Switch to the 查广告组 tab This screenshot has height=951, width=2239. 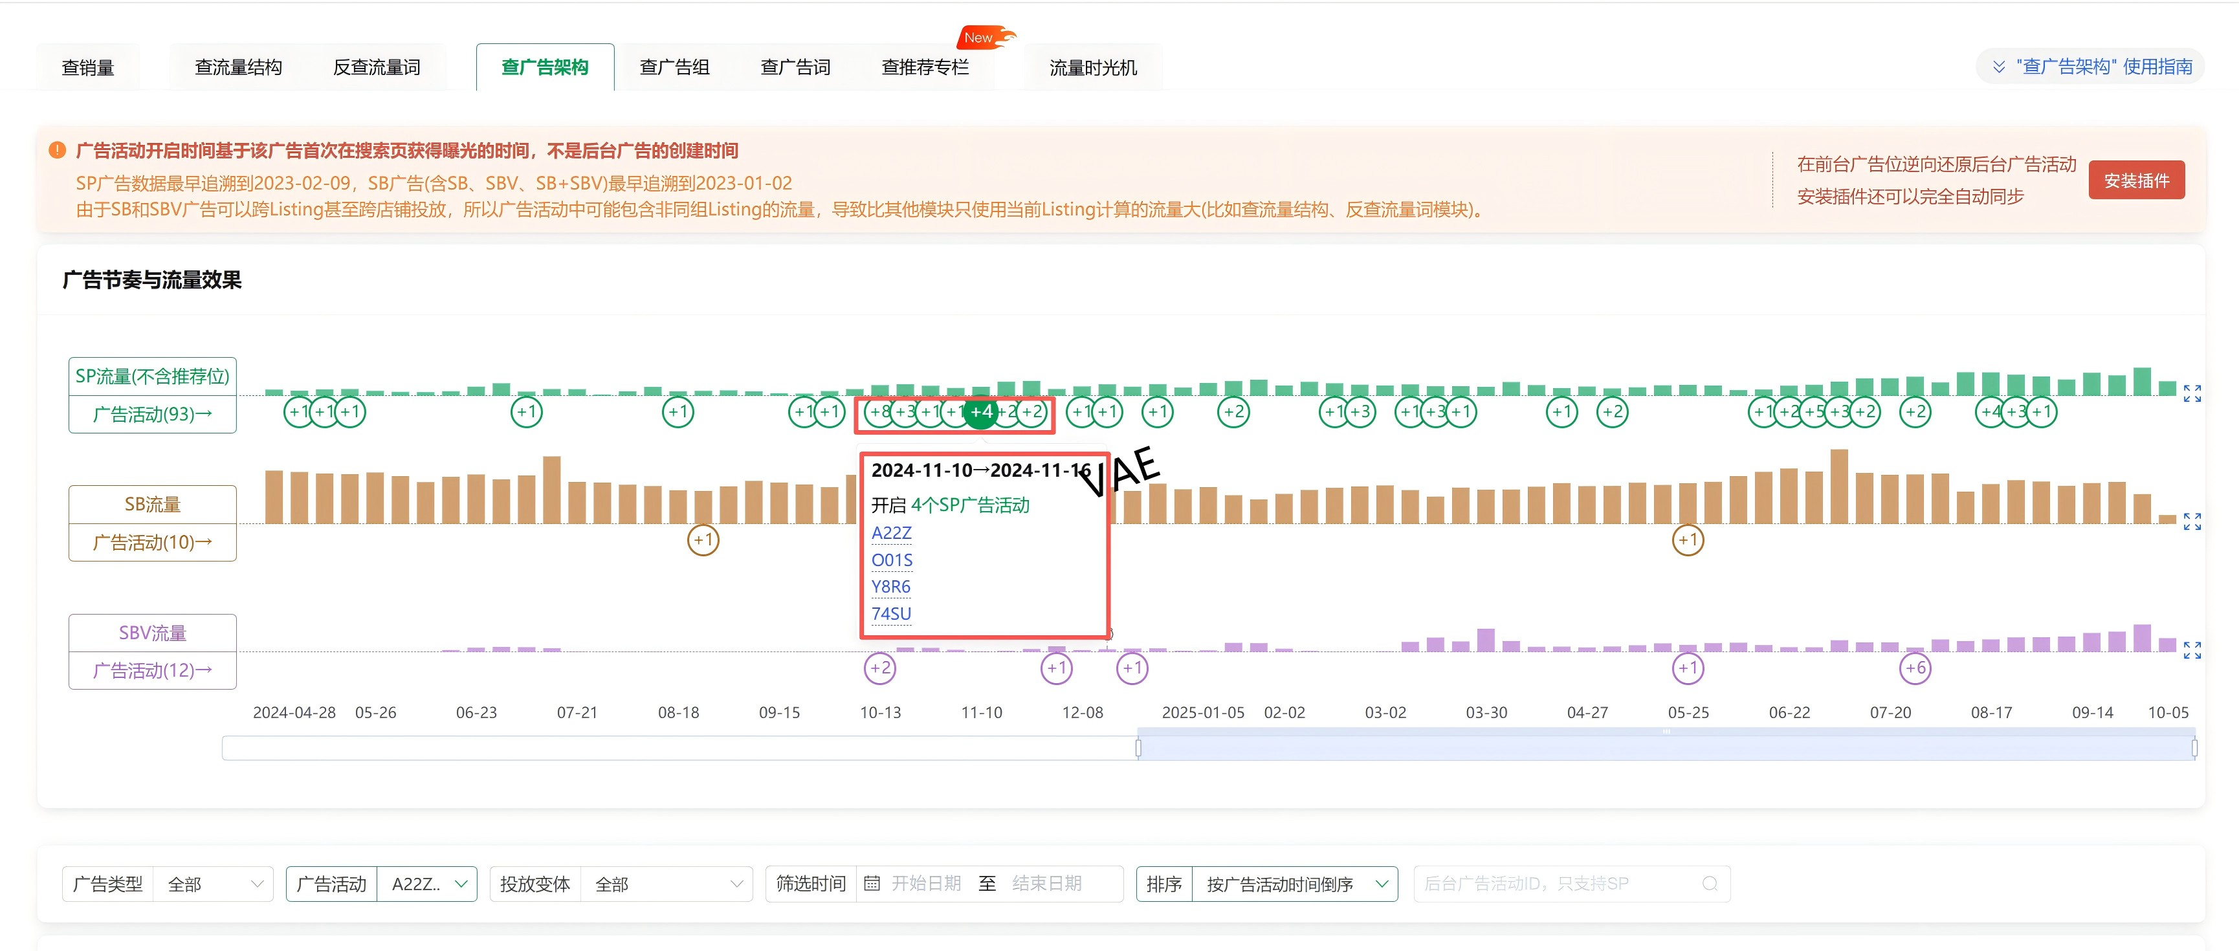click(x=674, y=67)
